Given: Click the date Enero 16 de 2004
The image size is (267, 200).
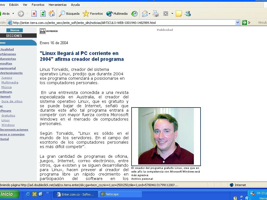Looking at the screenshot, I should (x=54, y=43).
